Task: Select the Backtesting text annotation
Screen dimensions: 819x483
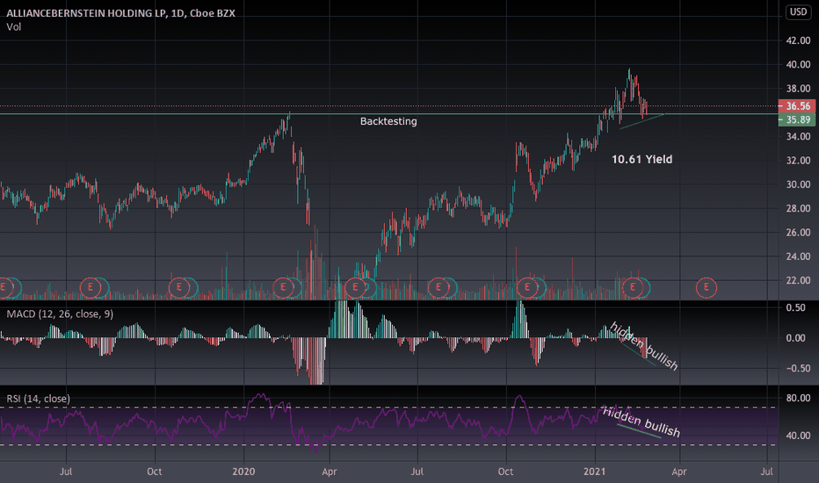Action: (x=388, y=121)
